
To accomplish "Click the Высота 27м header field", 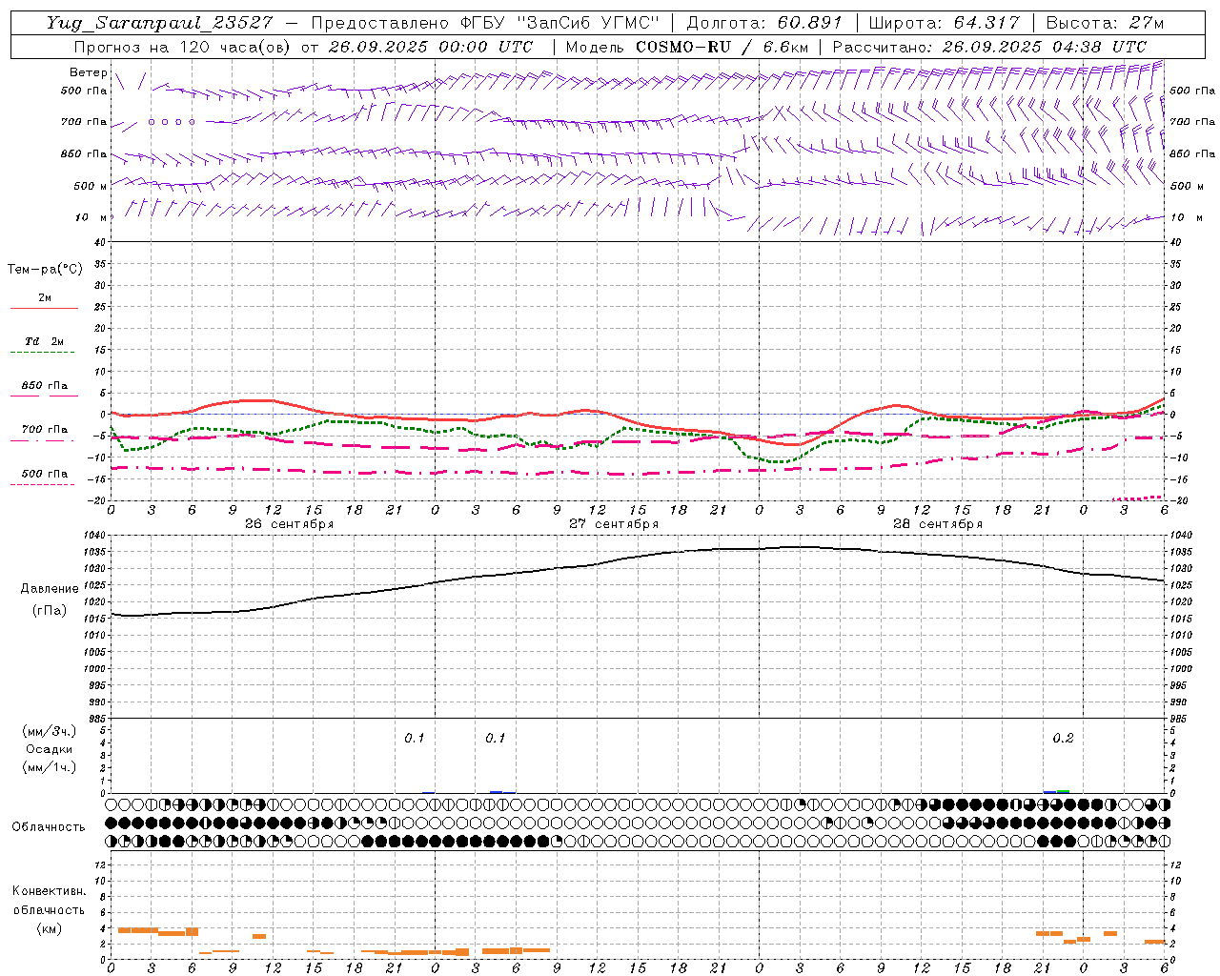I will coord(1106,23).
